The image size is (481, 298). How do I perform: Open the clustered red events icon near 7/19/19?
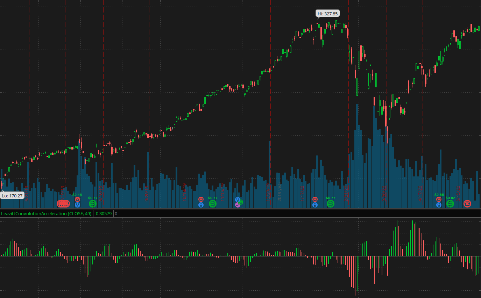pos(64,203)
